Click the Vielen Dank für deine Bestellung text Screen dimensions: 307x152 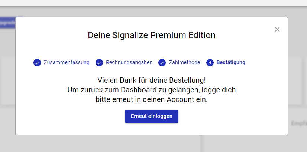[x=152, y=80]
